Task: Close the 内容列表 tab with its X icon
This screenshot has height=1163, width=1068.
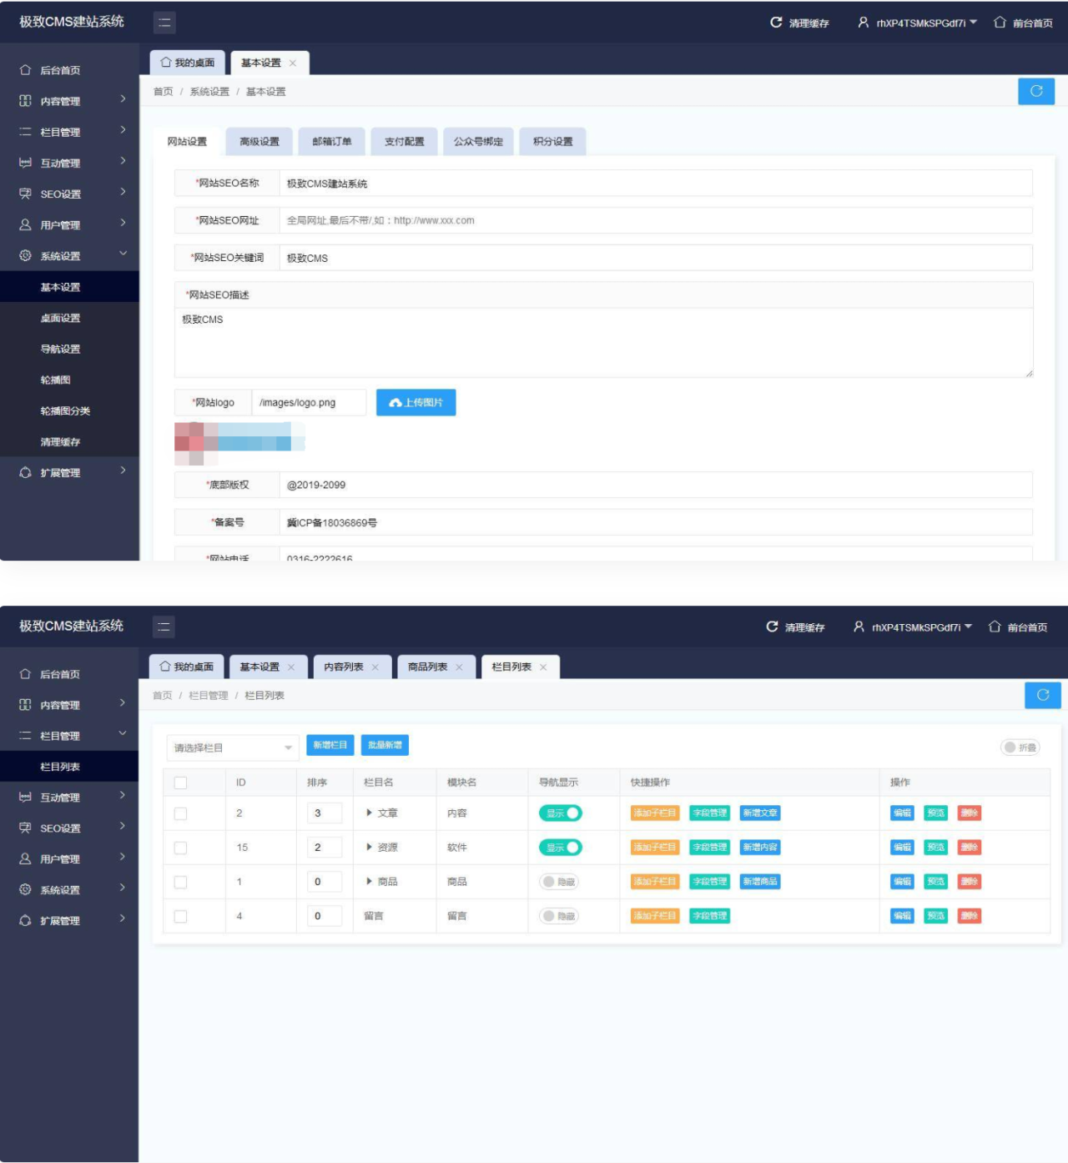Action: coord(375,667)
